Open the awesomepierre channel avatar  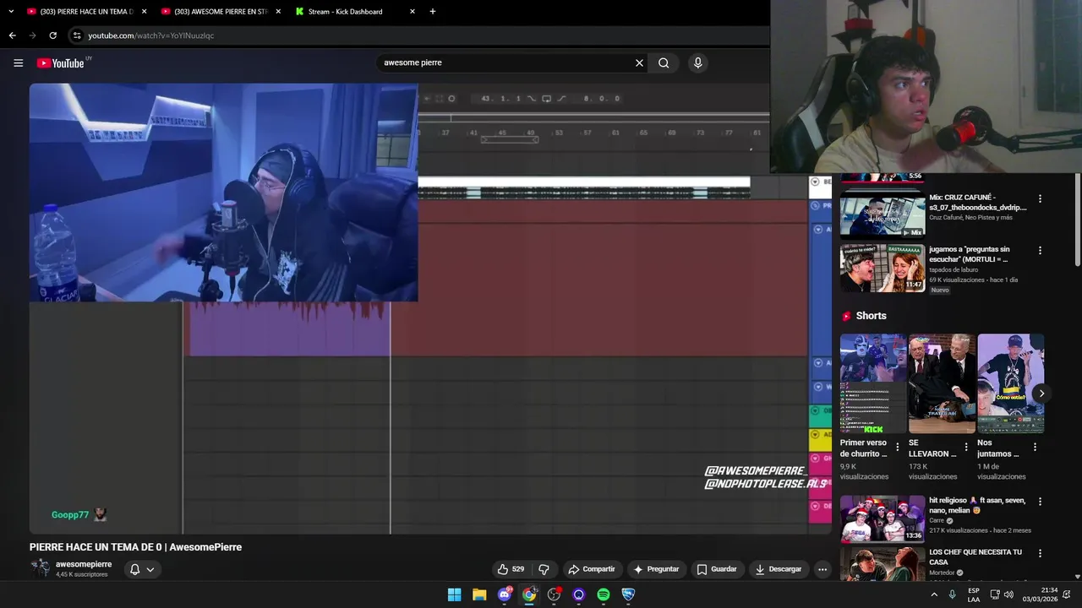point(40,568)
